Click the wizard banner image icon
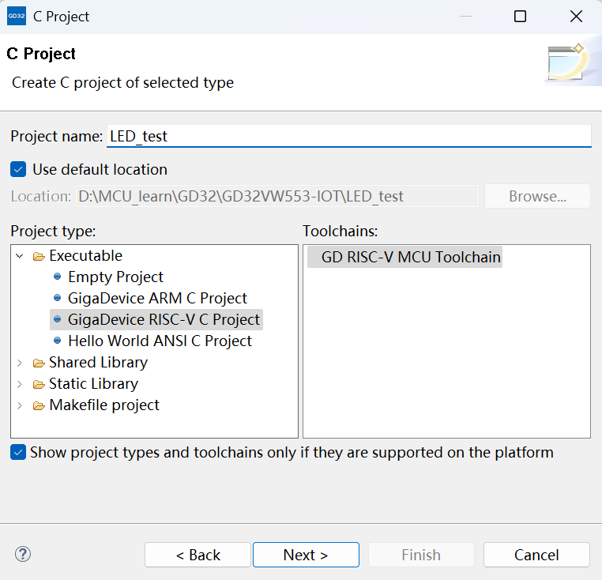This screenshot has width=602, height=580. [x=567, y=63]
